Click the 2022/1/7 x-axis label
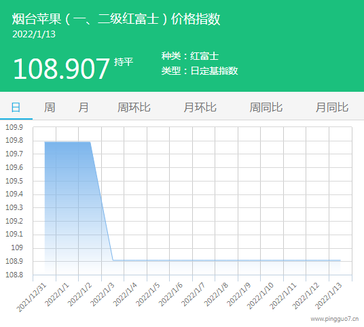 tap(194, 294)
